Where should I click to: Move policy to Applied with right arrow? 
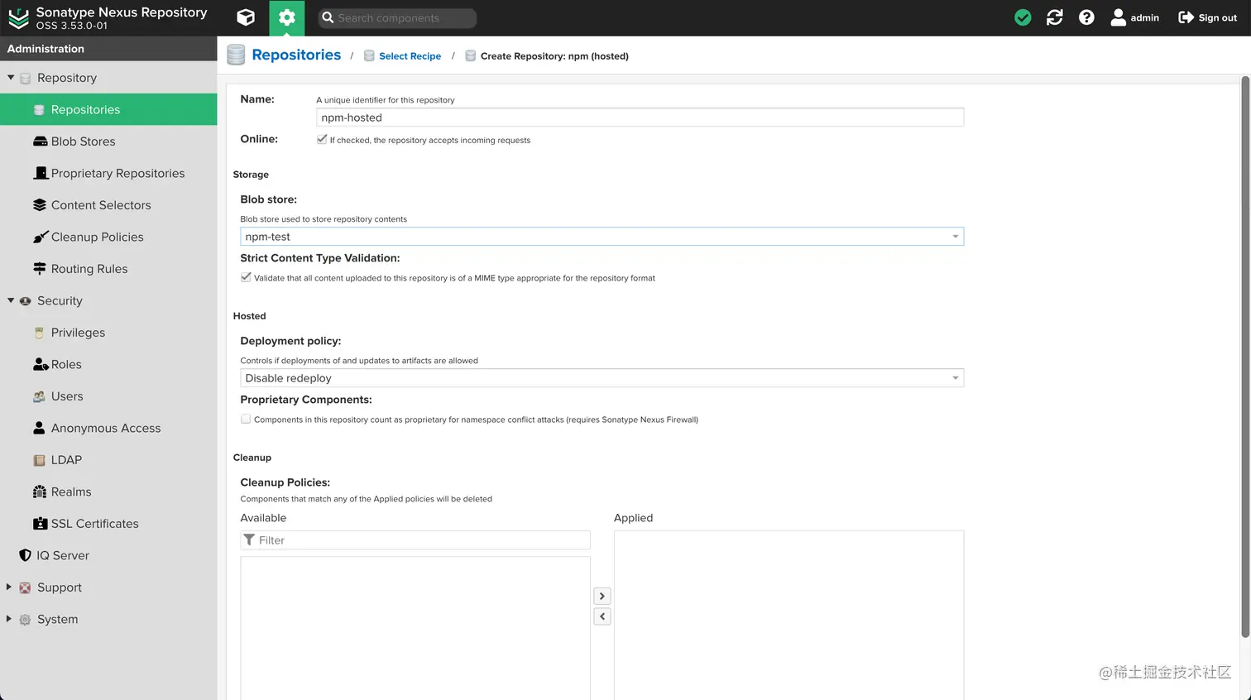coord(602,596)
